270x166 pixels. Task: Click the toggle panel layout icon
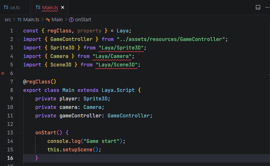[x=258, y=7]
